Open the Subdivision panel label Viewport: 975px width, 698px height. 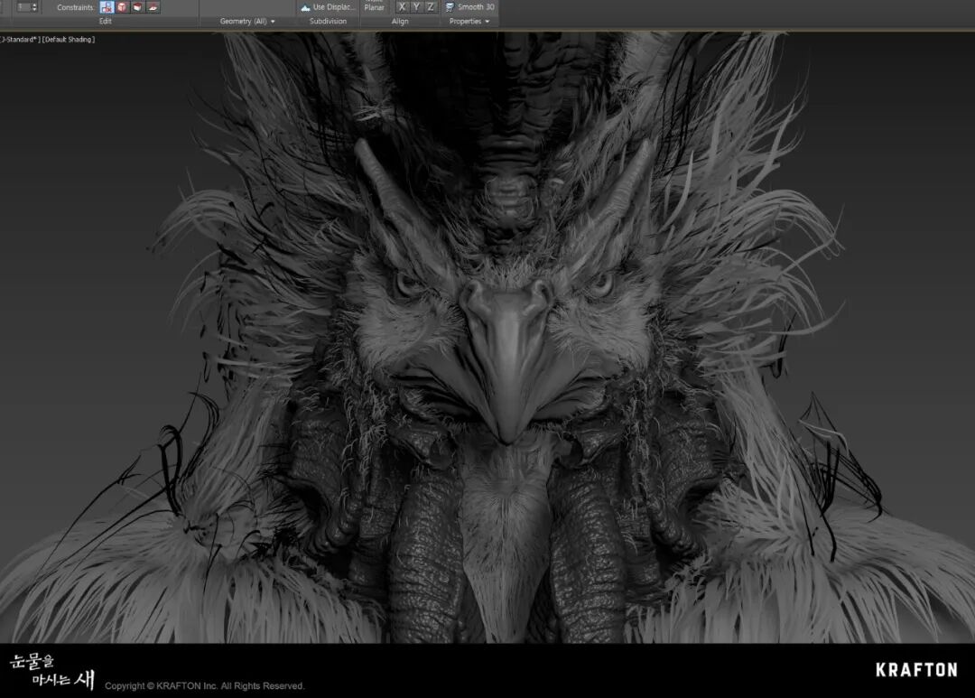(328, 21)
